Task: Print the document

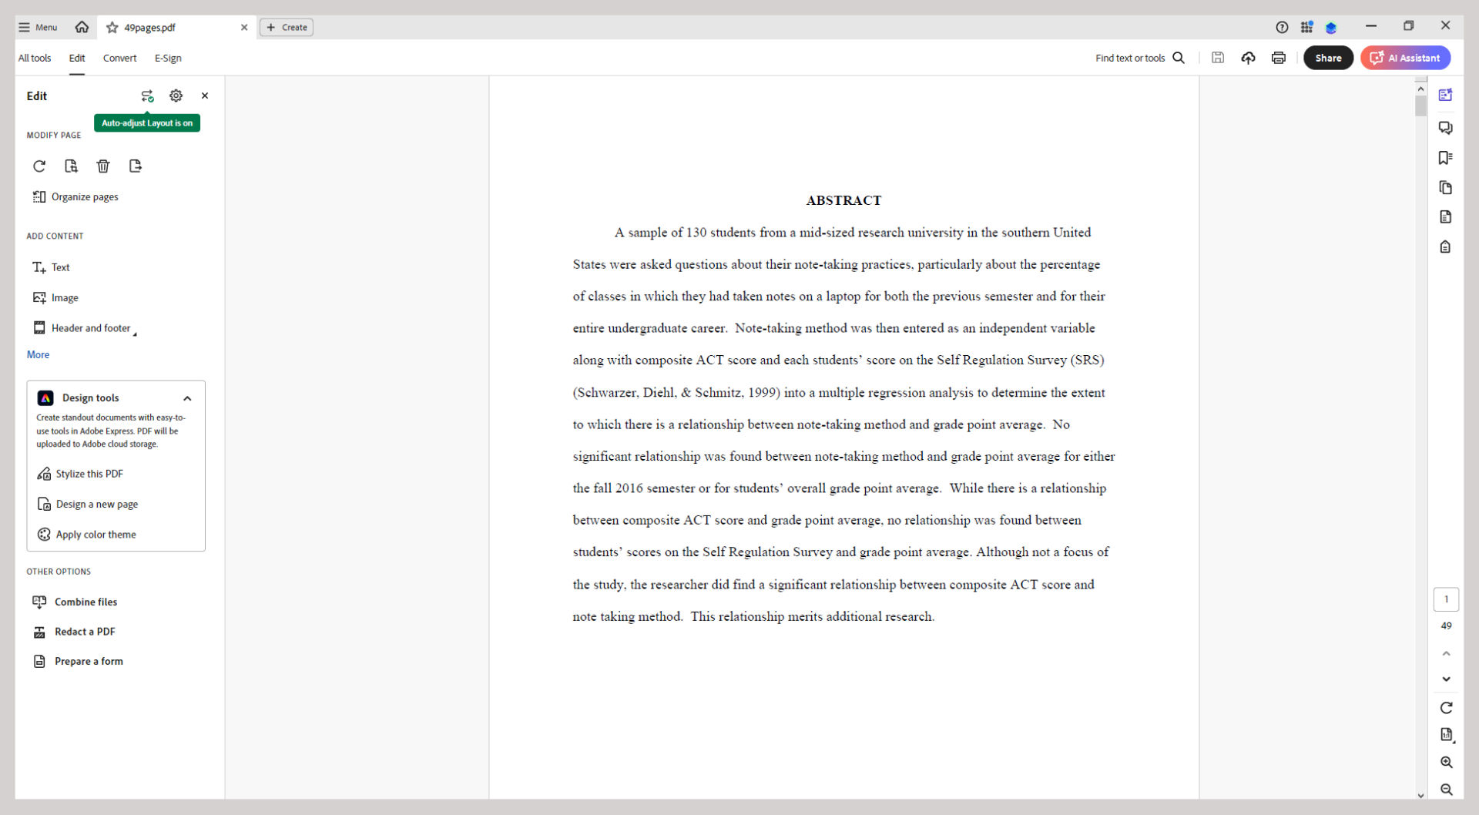Action: click(x=1278, y=58)
